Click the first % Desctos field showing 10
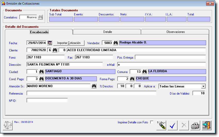 pyautogui.click(x=121, y=86)
